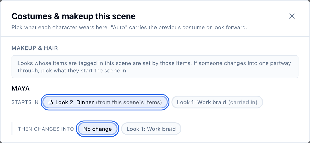The image size is (310, 143).
Task: Click the Costumes & makeup this scene title
Action: (x=74, y=16)
